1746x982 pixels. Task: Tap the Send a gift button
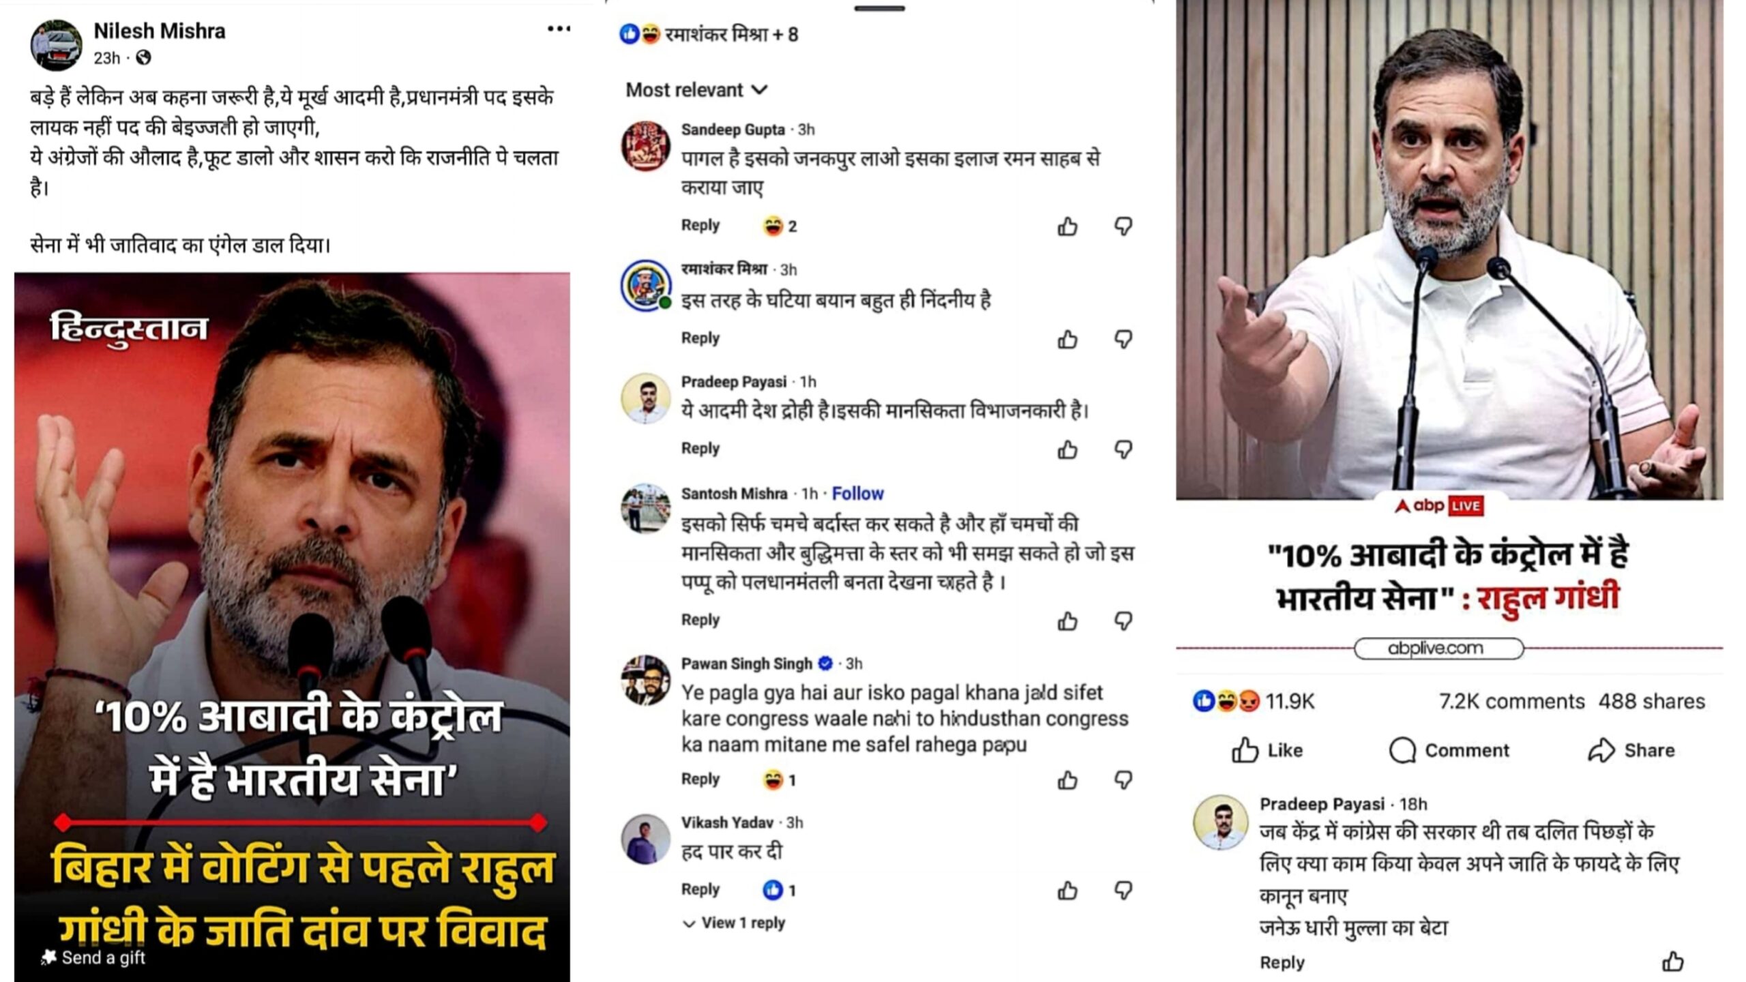pyautogui.click(x=93, y=957)
